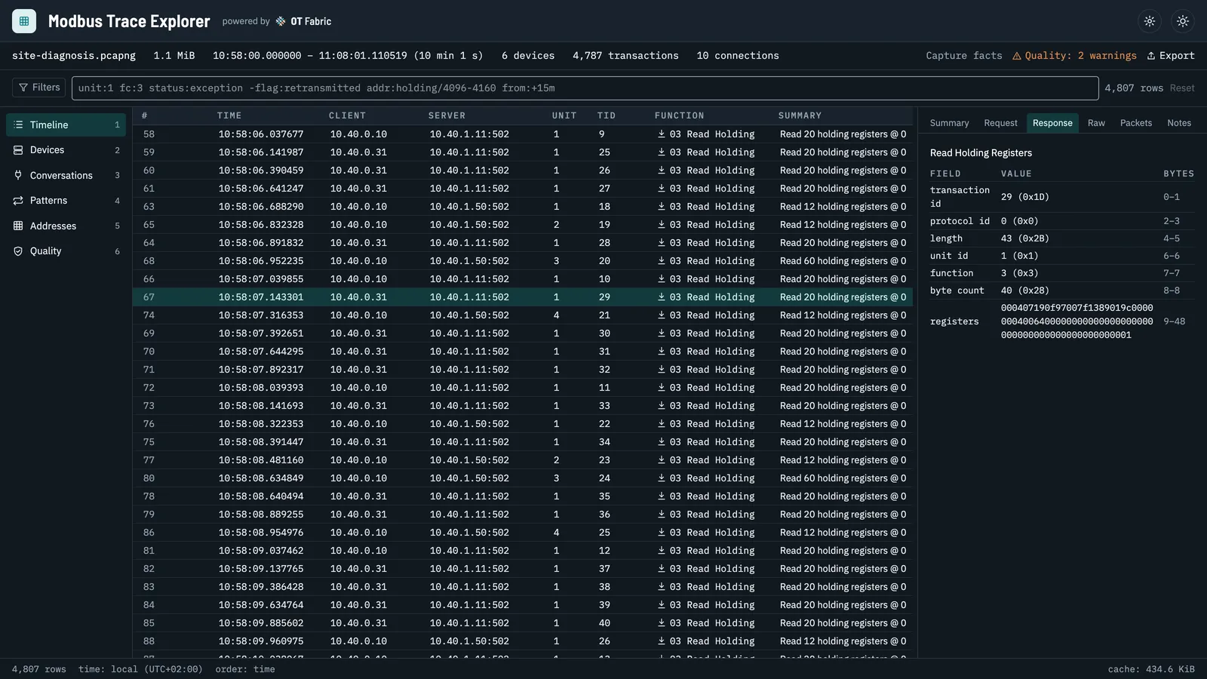Image resolution: width=1207 pixels, height=679 pixels.
Task: Export the capture
Action: coord(1171,56)
